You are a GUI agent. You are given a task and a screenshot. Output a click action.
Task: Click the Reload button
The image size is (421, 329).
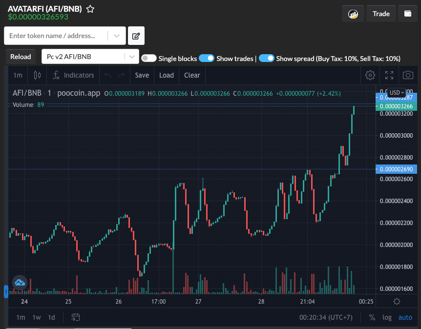tap(21, 57)
